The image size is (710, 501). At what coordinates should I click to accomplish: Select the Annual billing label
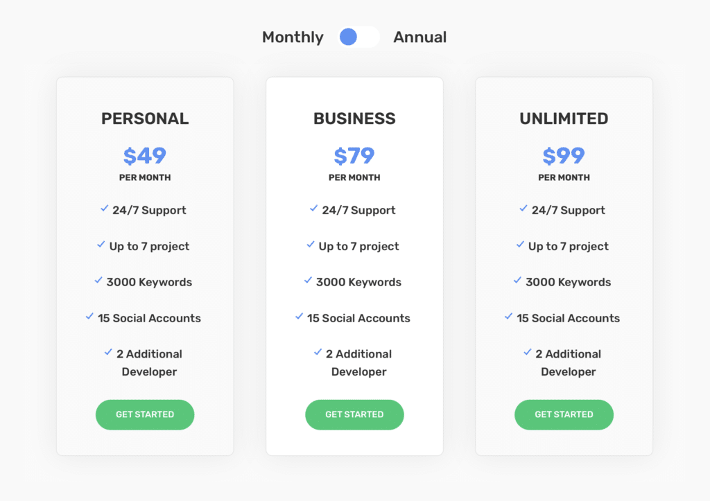coord(420,37)
